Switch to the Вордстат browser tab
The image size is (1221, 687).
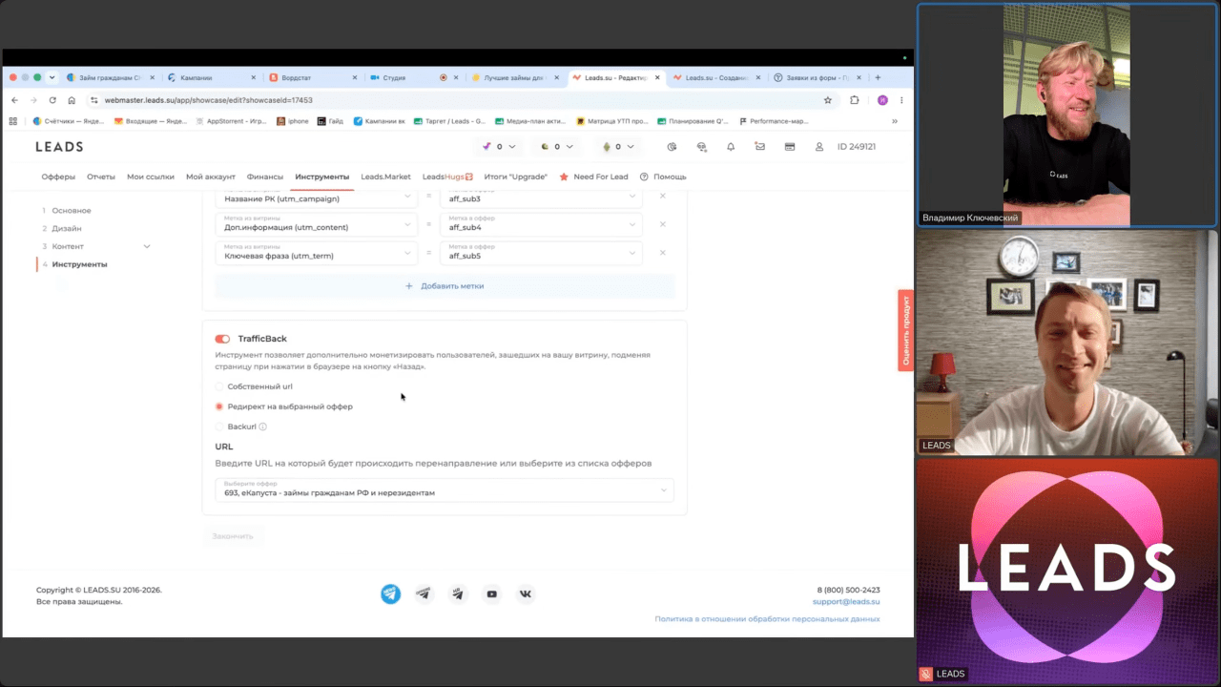pos(311,77)
